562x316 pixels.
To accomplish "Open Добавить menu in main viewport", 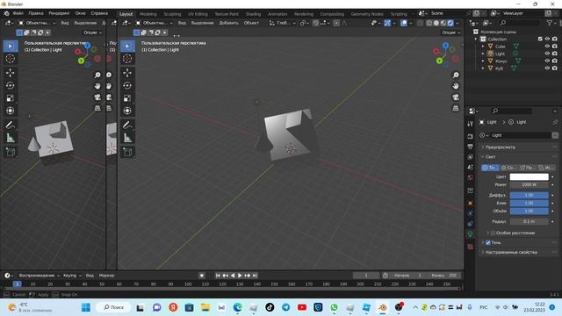I will (228, 23).
